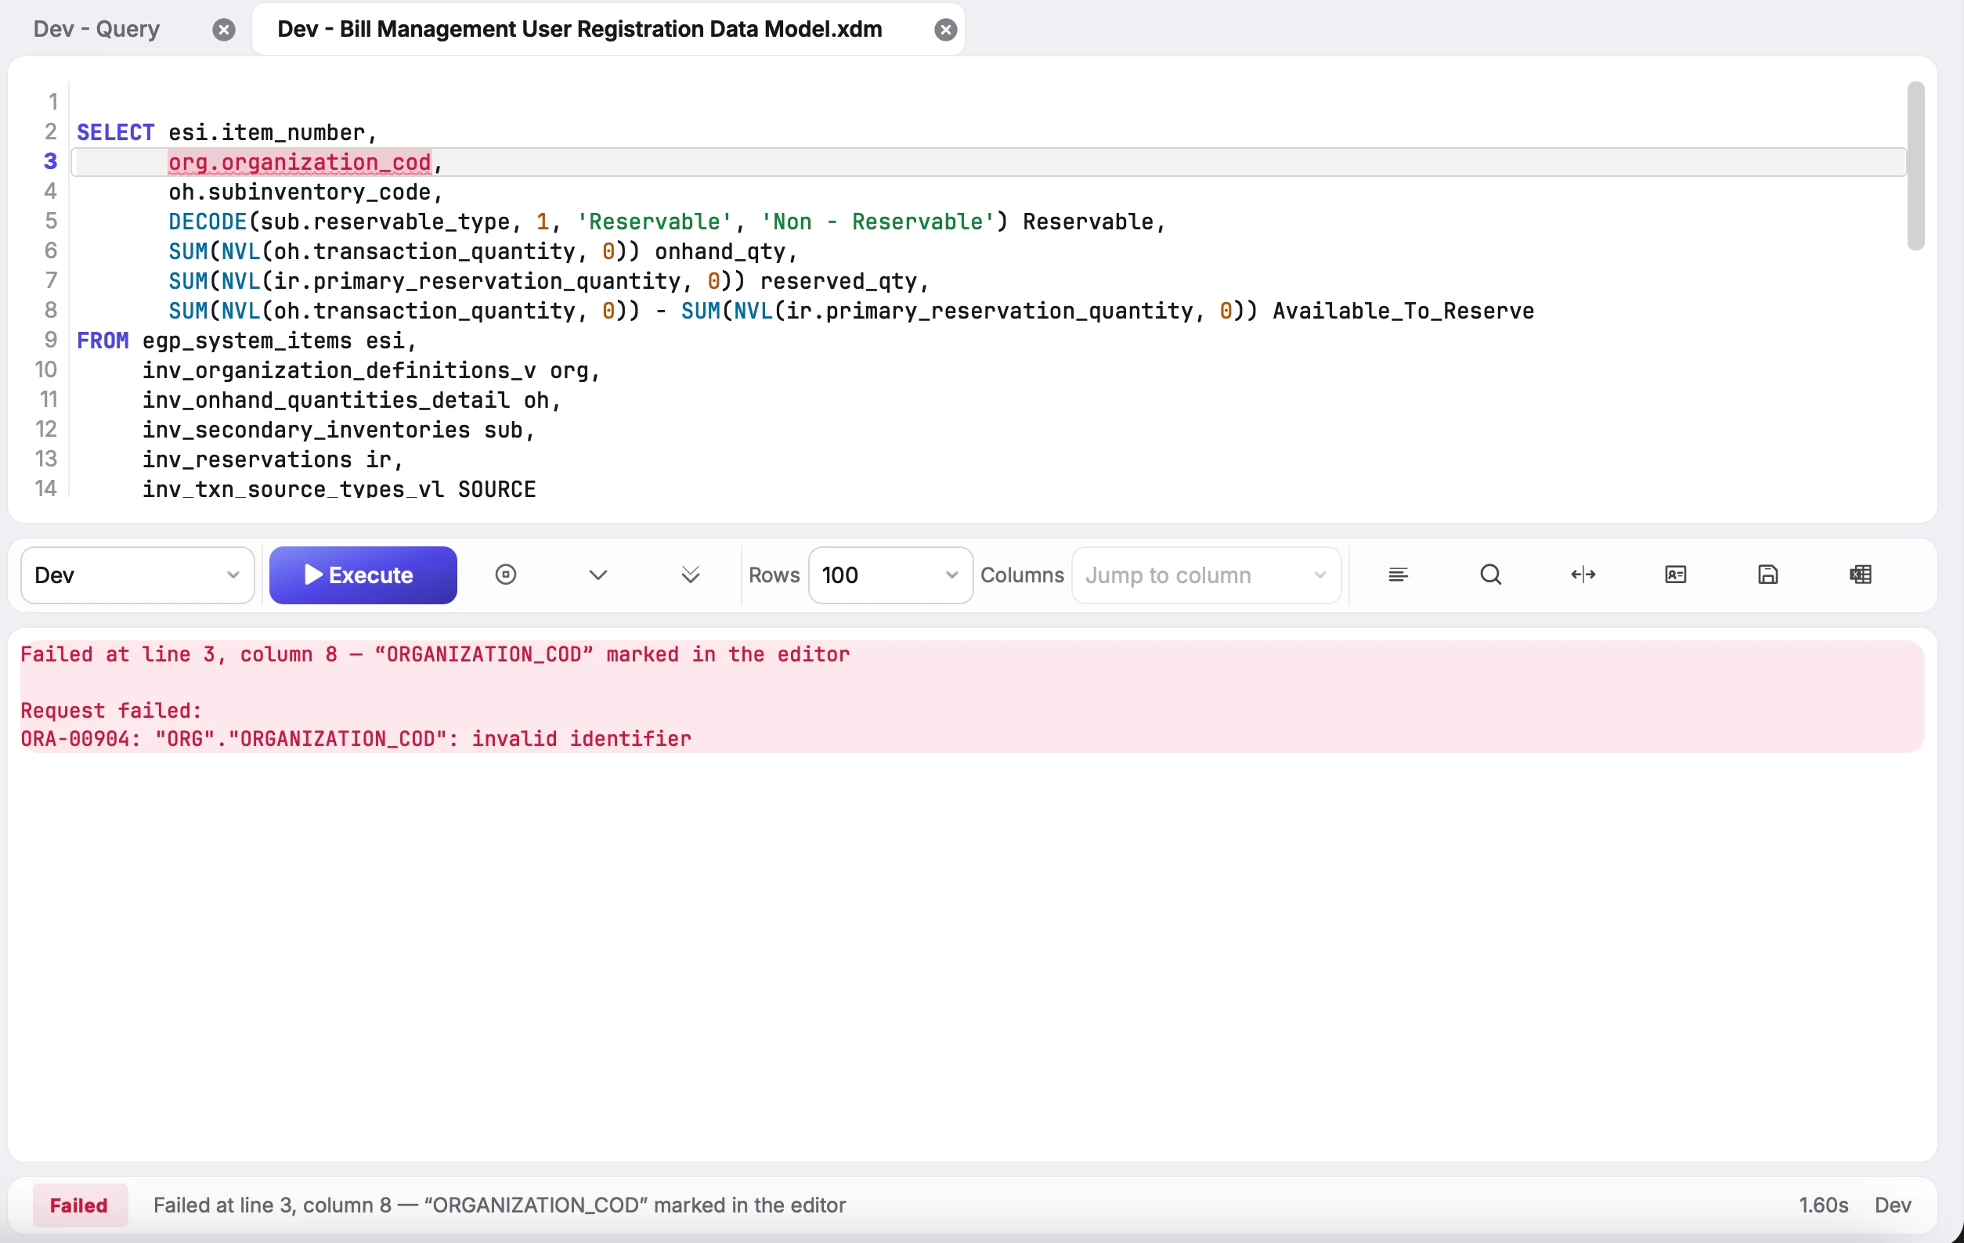The width and height of the screenshot is (1964, 1243).
Task: Click the editor vertical scrollbar
Action: [1916, 166]
